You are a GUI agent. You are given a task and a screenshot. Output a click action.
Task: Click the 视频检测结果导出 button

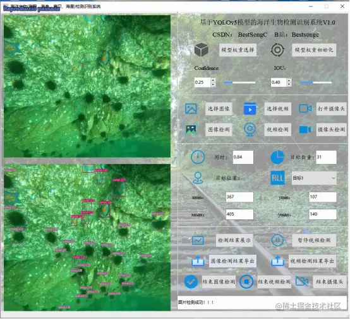(x=312, y=261)
